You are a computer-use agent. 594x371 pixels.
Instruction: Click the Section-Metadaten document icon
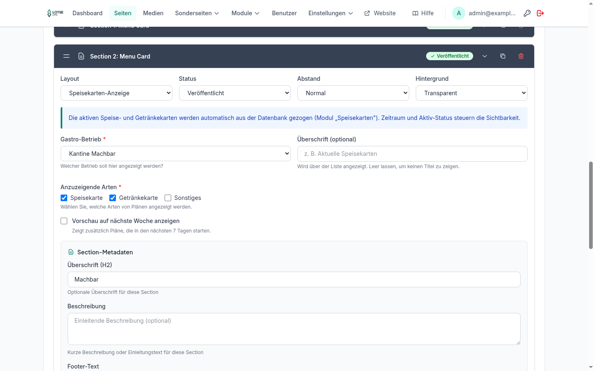tap(71, 252)
